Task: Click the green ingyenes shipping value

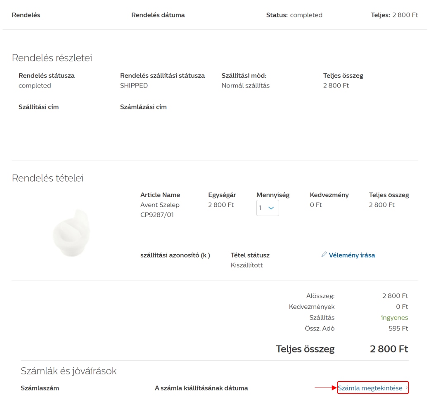Action: click(394, 317)
